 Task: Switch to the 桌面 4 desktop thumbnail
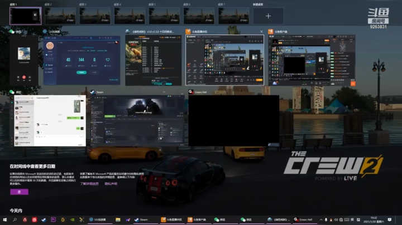[x=130, y=16]
